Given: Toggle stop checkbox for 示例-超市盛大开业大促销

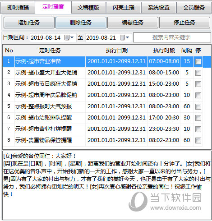Looking at the screenshot, I should [198, 73].
